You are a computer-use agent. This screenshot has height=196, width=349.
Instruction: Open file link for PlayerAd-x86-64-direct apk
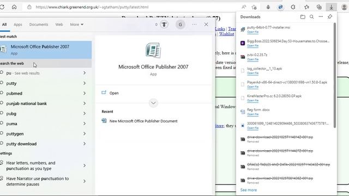pos(252,87)
